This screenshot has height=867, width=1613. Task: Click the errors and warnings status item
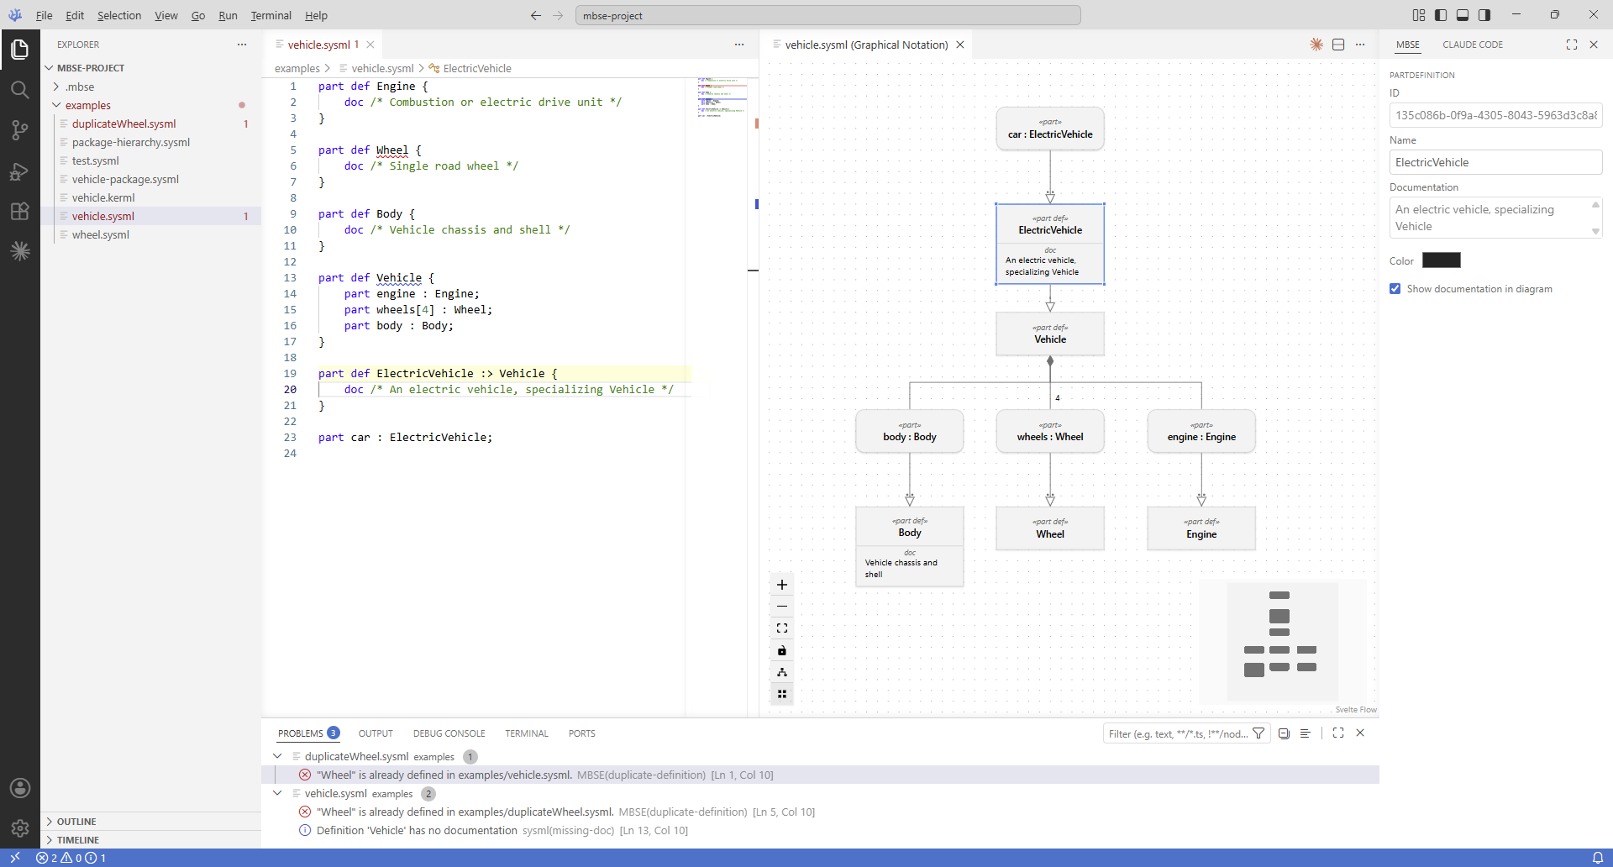click(x=71, y=858)
